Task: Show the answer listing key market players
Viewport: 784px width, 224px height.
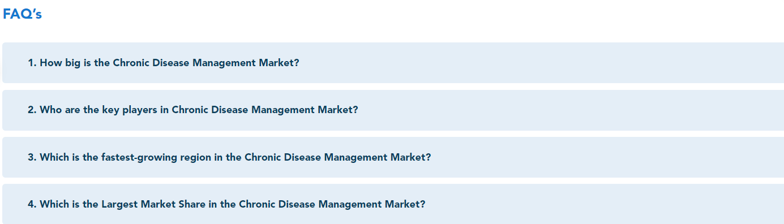Action: coord(393,110)
